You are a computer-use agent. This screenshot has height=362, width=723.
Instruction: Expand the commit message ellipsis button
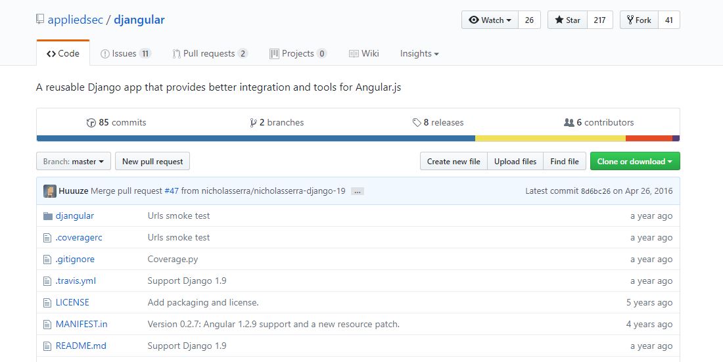coord(358,191)
